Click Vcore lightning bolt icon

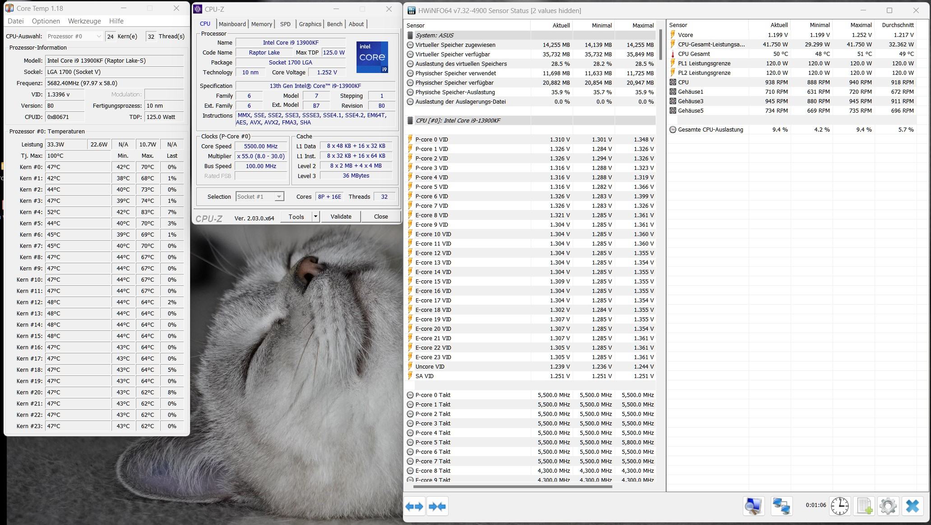tap(673, 35)
